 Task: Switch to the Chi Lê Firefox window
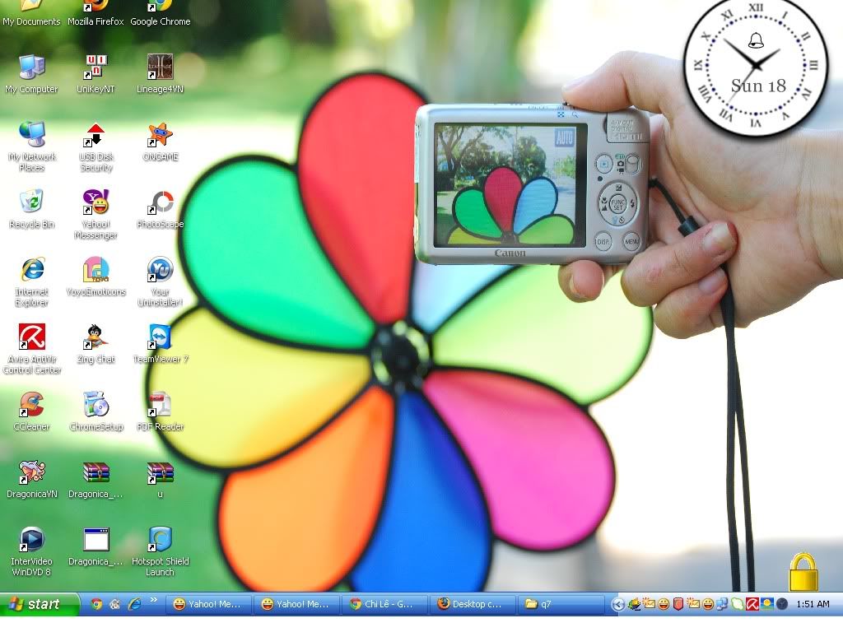384,604
